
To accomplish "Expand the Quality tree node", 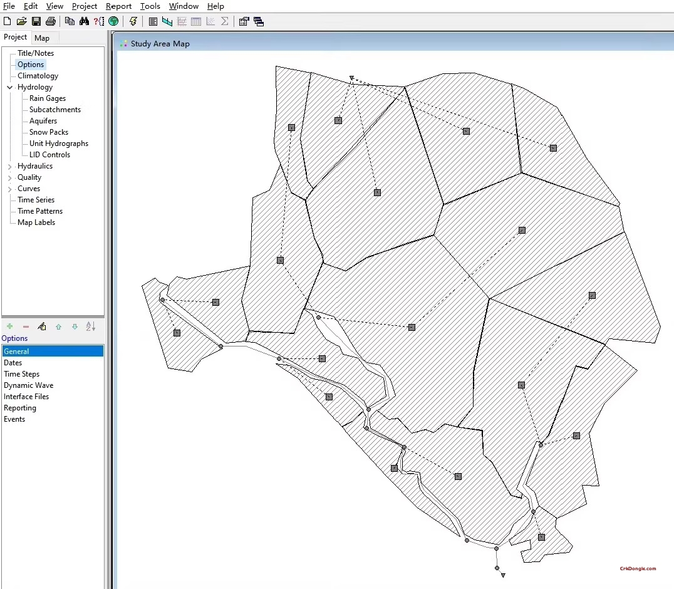I will [10, 178].
